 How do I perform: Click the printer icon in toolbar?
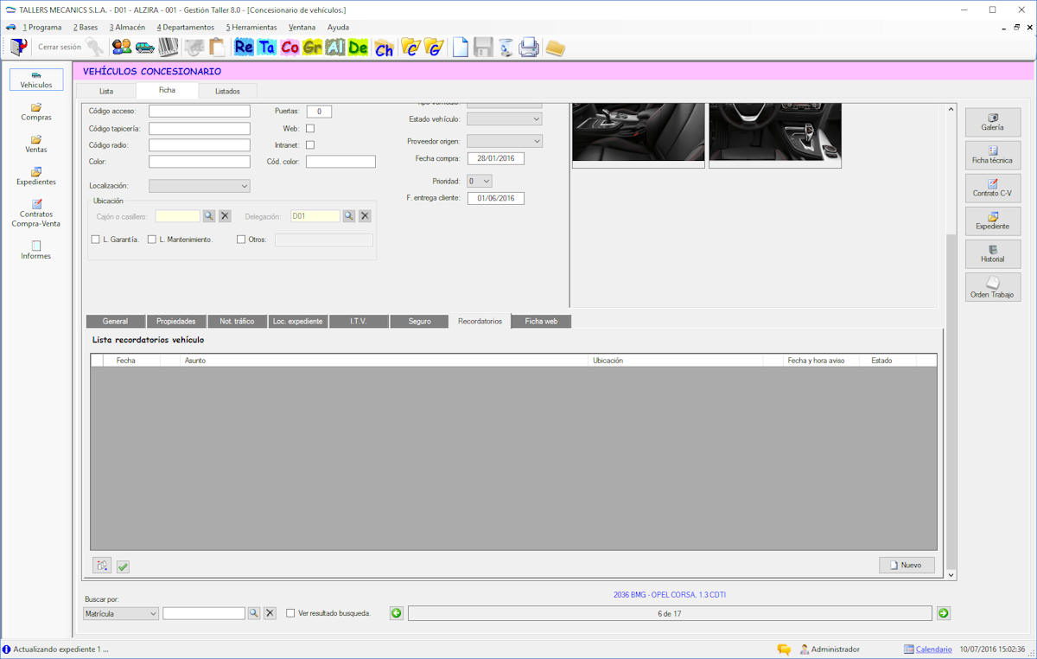[529, 48]
